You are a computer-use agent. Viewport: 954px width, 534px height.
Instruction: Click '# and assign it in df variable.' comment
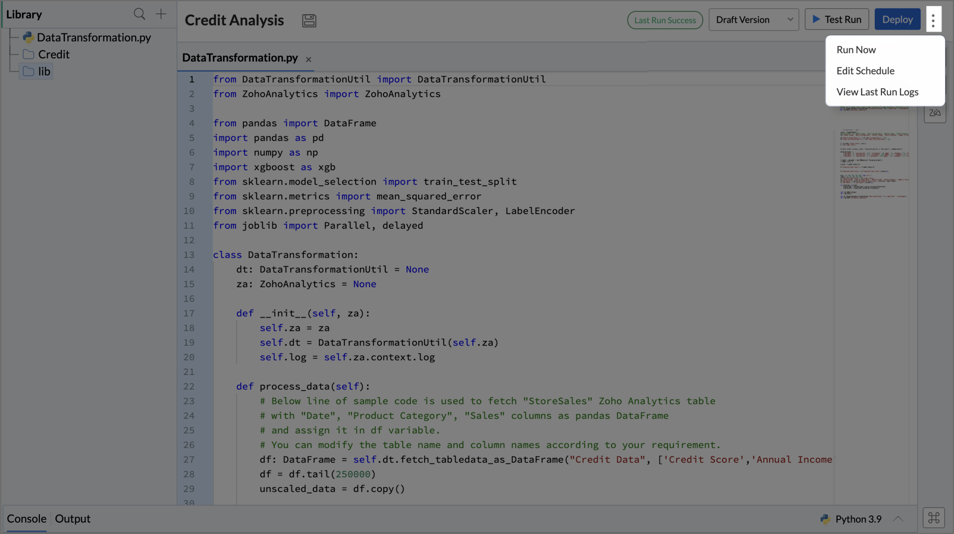350,431
